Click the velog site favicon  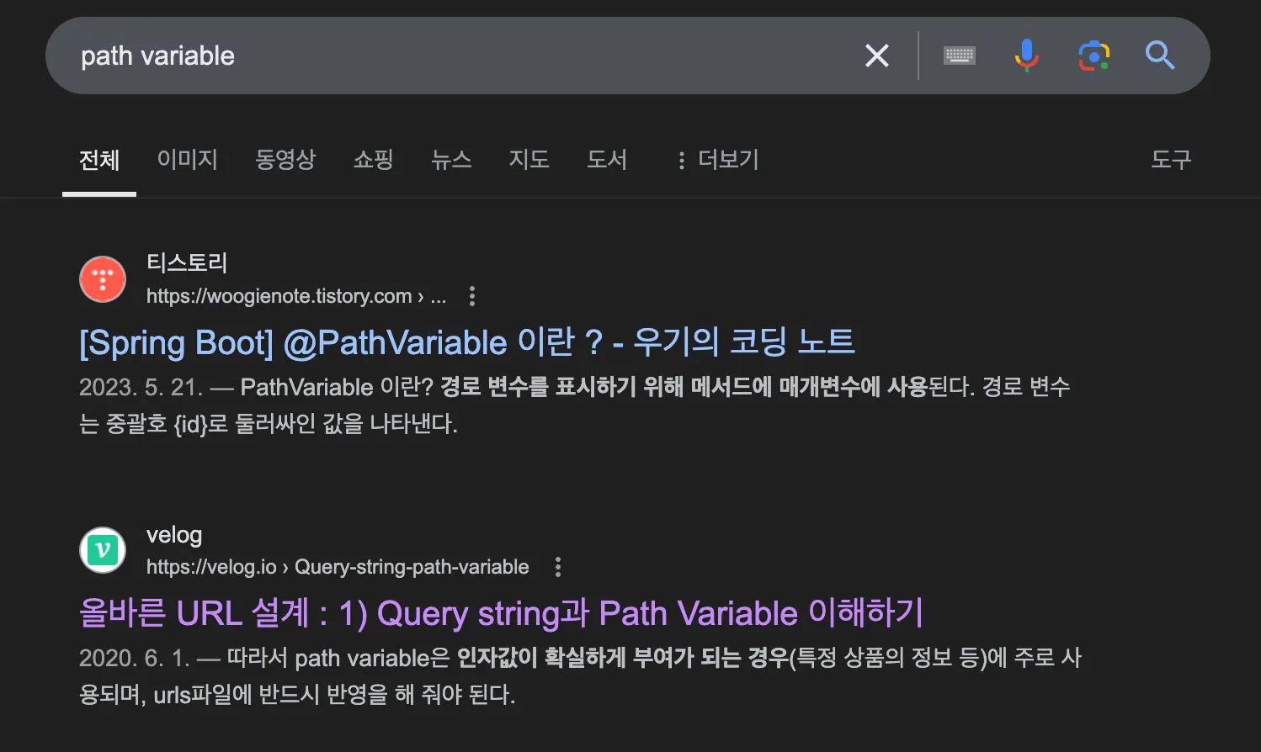point(103,550)
